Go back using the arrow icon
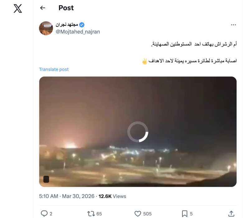Viewport: 249px width, 218px height. [43, 8]
